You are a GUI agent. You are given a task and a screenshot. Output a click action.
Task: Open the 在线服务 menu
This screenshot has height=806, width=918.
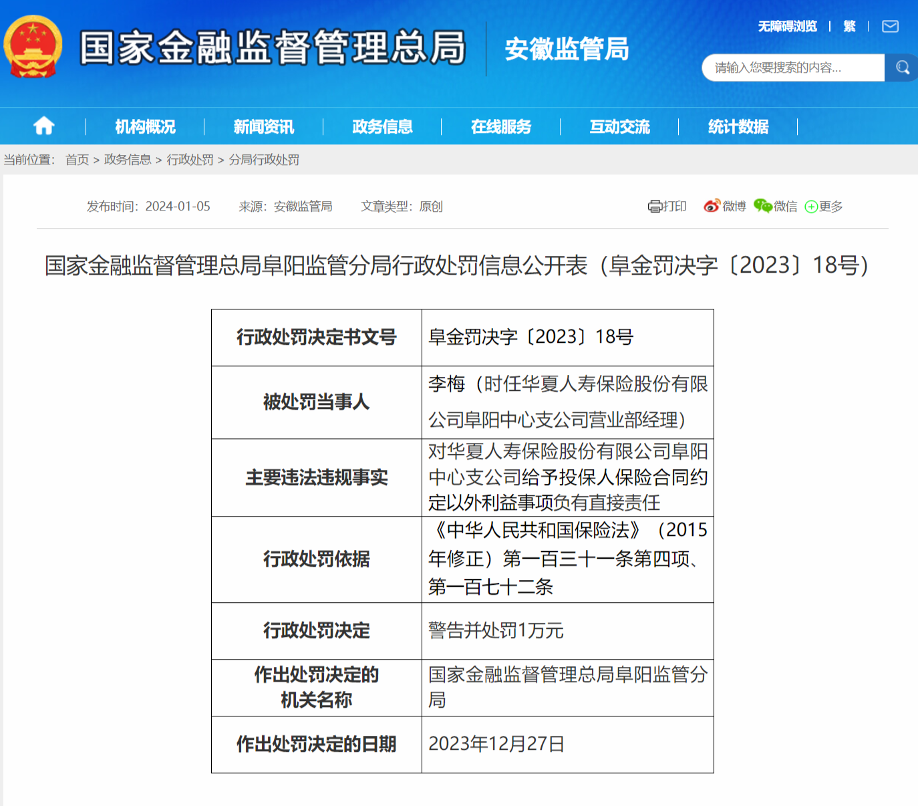tap(500, 126)
